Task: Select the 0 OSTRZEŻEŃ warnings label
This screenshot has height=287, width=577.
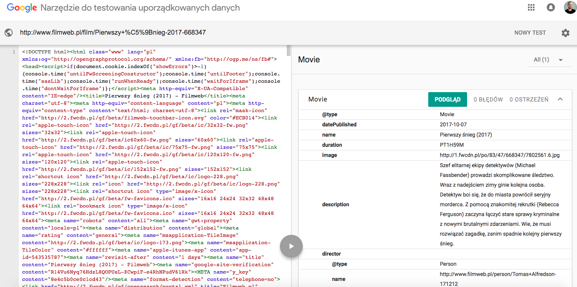Action: 529,99
